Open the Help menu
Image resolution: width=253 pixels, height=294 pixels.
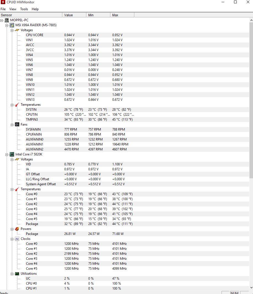click(35, 9)
